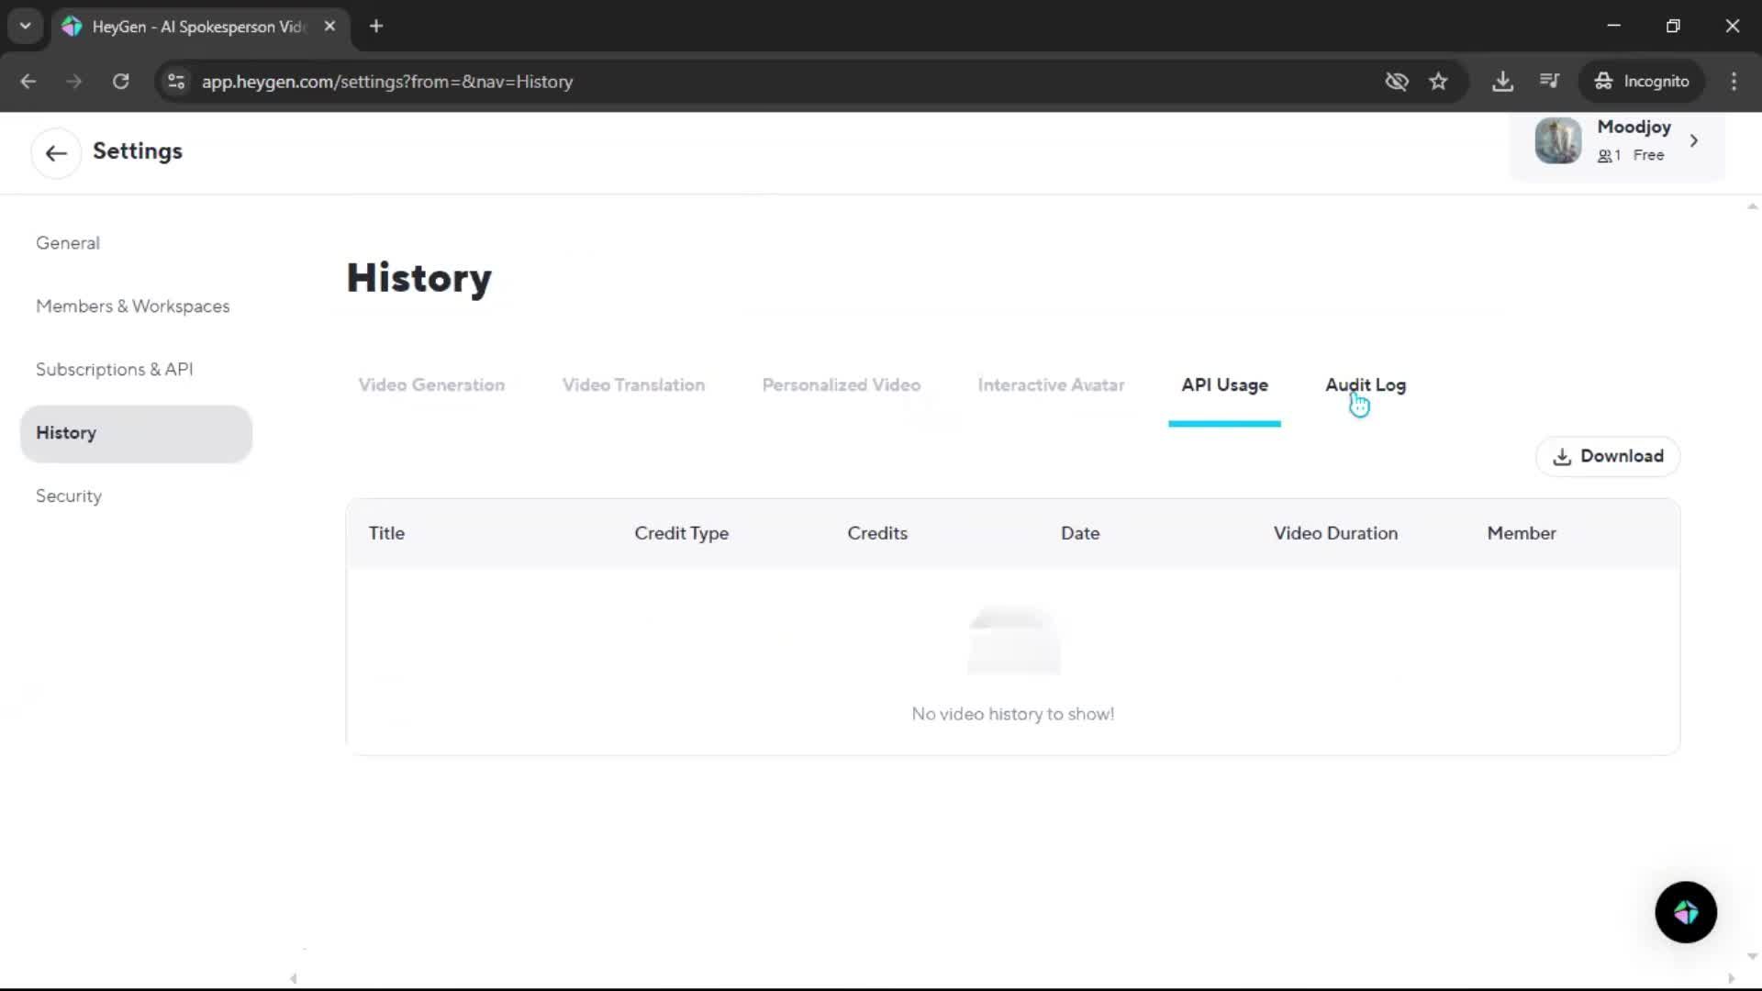
Task: Open the Chrome three-dot menu
Action: tap(1734, 82)
